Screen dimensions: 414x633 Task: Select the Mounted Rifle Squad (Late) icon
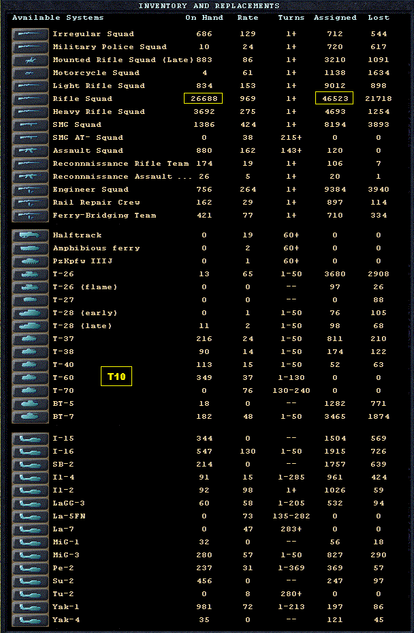coord(30,60)
